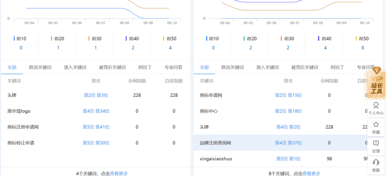Toggle left panel 前10 legend

pos(20,39)
